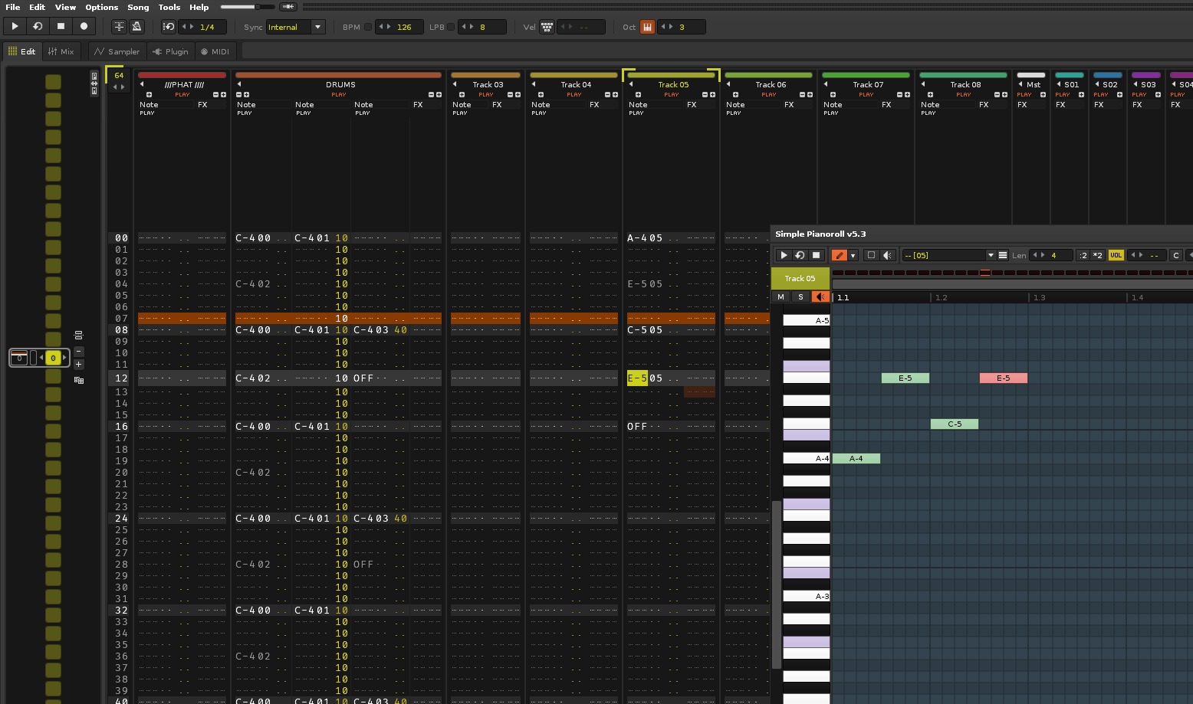1193x704 pixels.
Task: Toggle the metronome icon
Action: (137, 27)
